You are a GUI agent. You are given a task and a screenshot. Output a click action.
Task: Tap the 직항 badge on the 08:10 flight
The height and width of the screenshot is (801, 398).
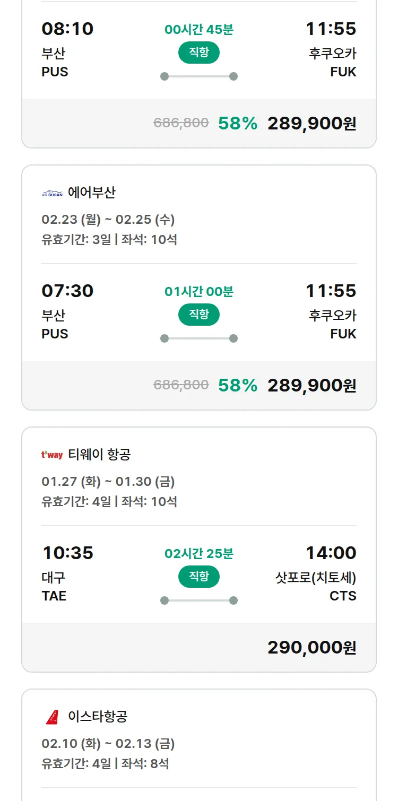(x=198, y=53)
